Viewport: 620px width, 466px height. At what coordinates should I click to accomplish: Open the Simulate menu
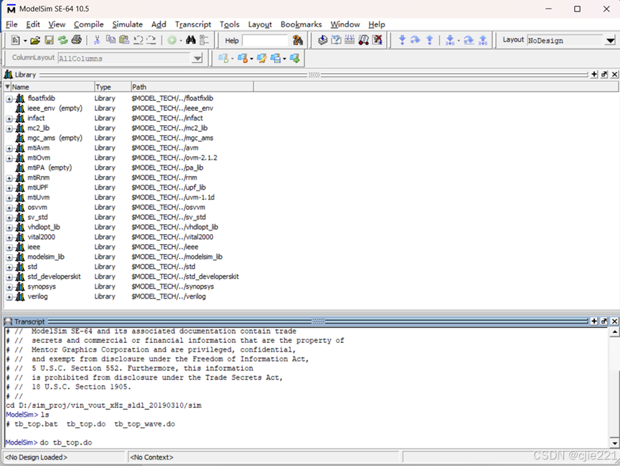[x=128, y=24]
